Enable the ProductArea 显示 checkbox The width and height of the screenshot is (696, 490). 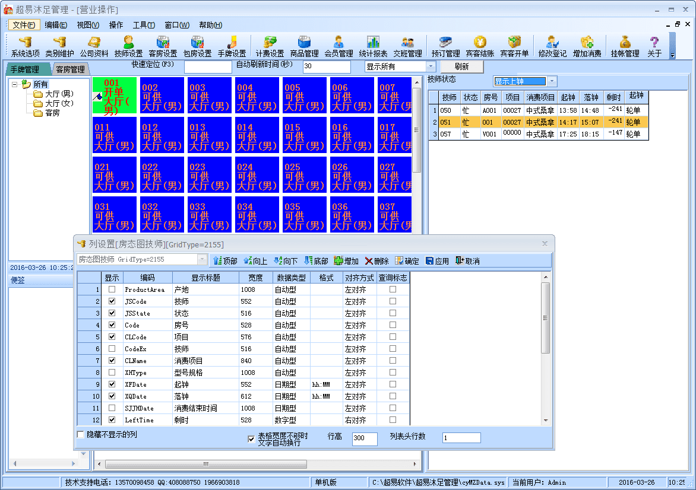(112, 289)
